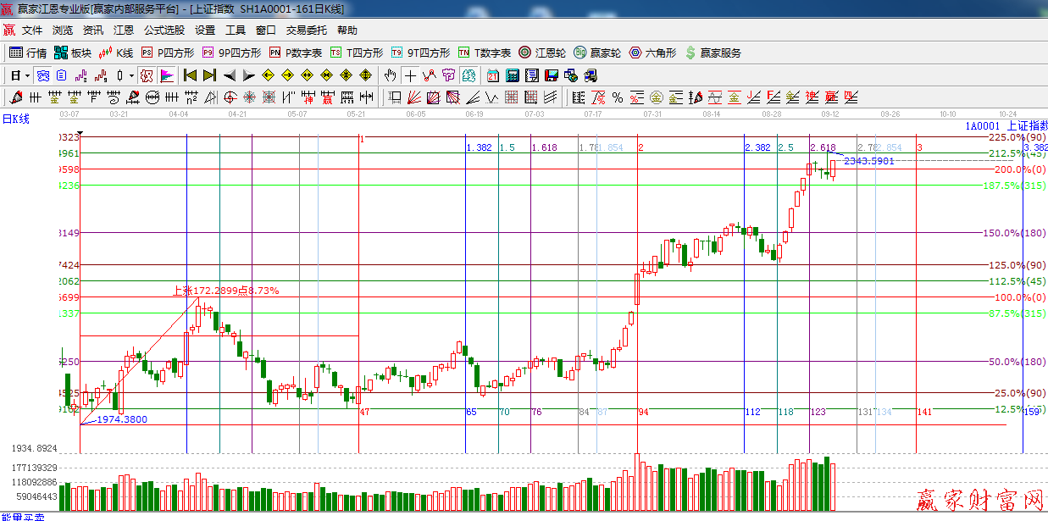Open the 交易委托 menu
Viewport: 1048px width, 521px height.
click(306, 30)
